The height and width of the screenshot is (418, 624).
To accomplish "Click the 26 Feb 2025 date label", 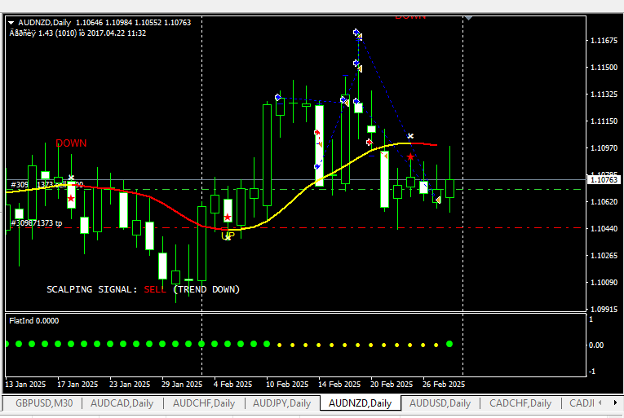I will [444, 385].
